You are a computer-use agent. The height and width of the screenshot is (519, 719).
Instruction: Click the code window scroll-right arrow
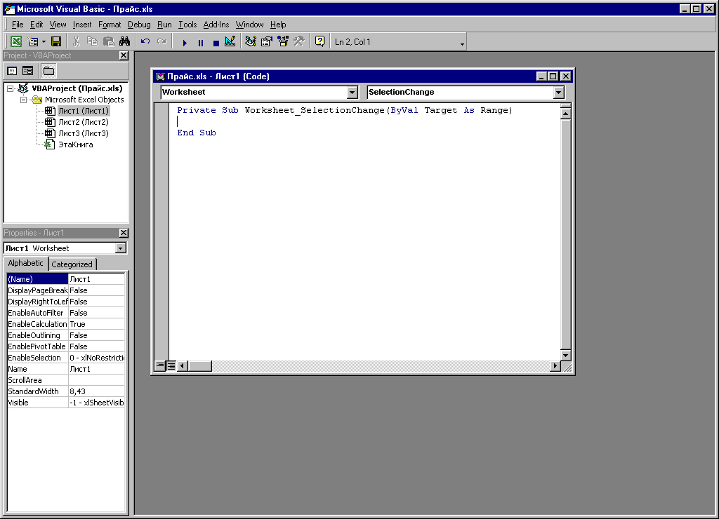[555, 365]
